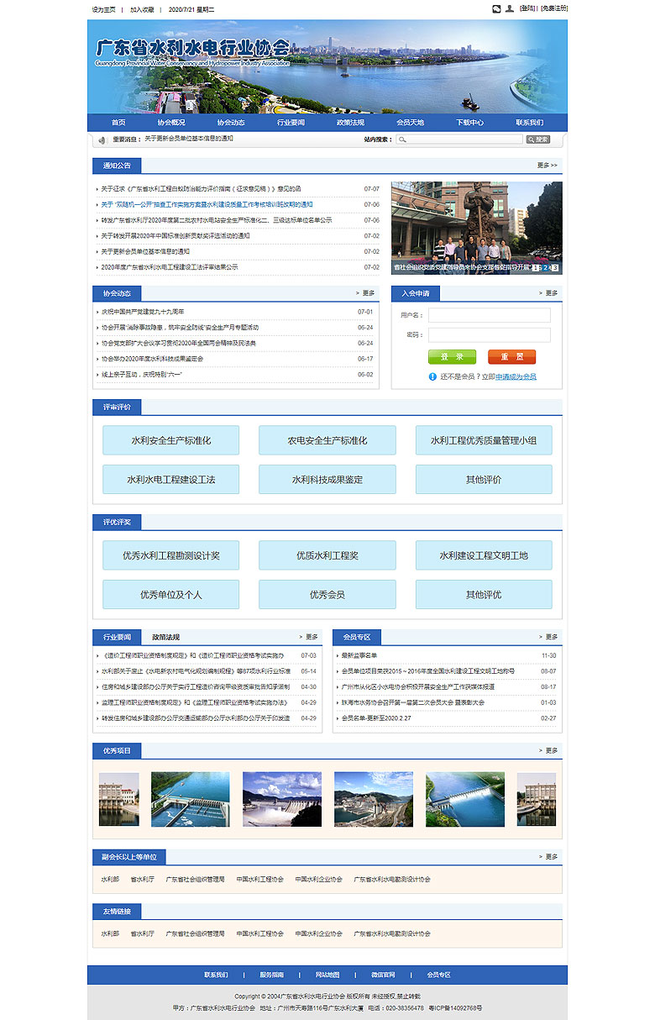Open the 水利安全生产标准化 tile
This screenshot has width=655, height=1020.
170,440
